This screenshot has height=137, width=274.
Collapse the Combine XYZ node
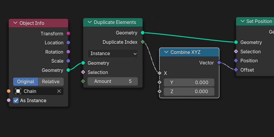coord(166,52)
